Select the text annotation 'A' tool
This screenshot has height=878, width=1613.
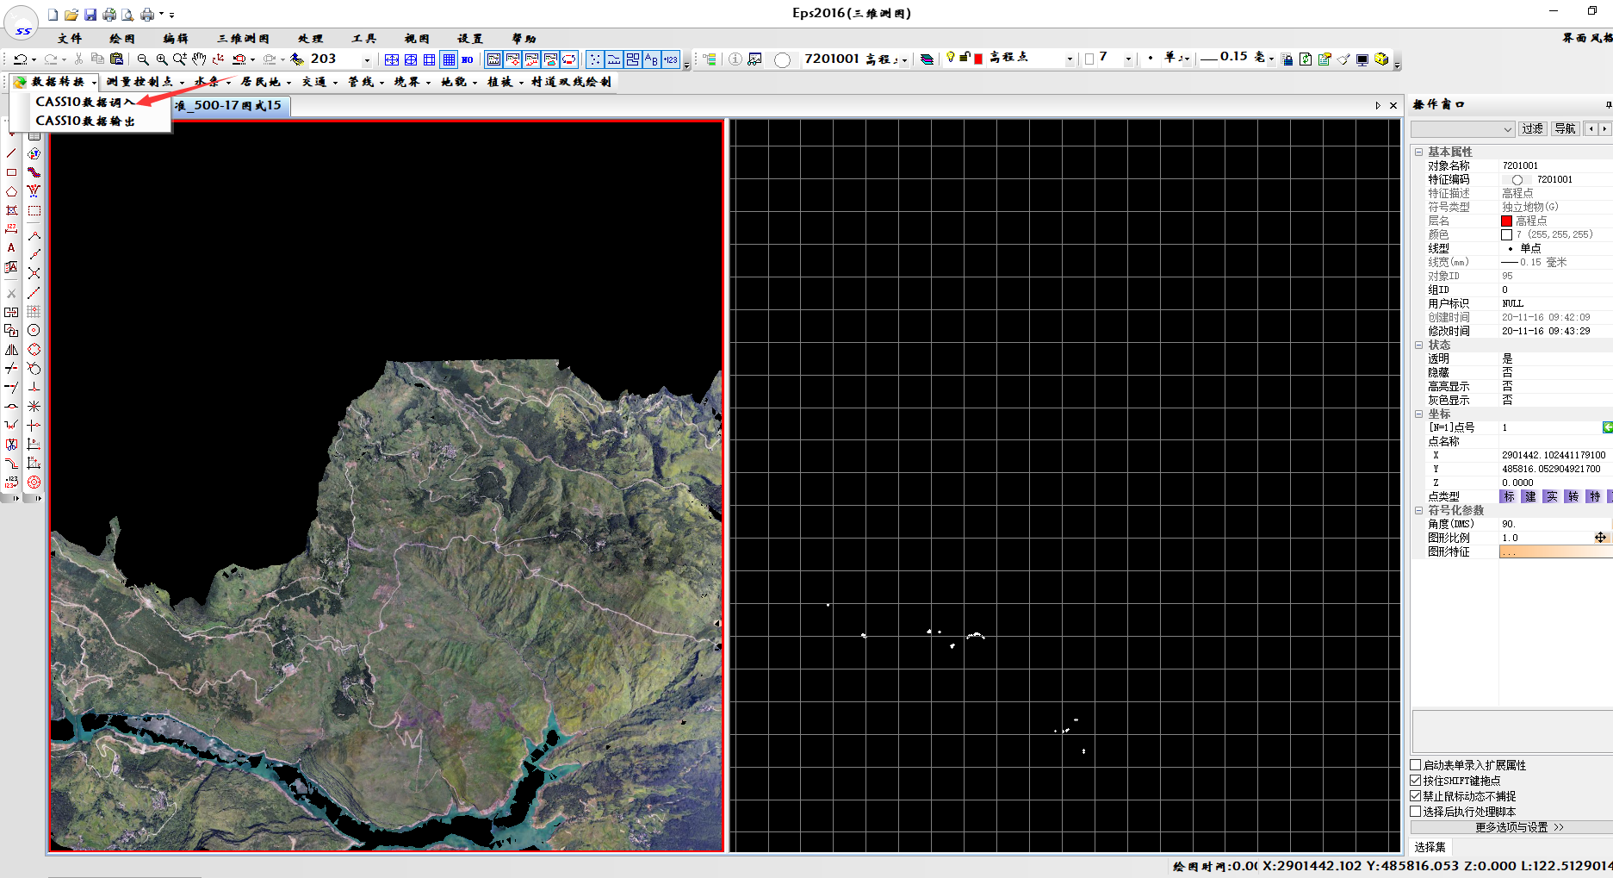pos(11,248)
